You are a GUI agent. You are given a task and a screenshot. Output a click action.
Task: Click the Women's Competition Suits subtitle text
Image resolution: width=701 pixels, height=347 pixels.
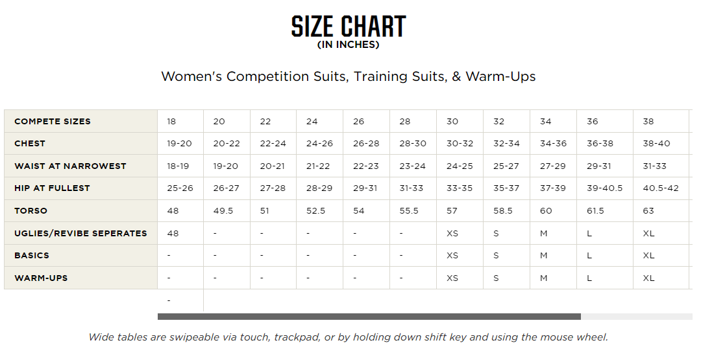point(349,76)
